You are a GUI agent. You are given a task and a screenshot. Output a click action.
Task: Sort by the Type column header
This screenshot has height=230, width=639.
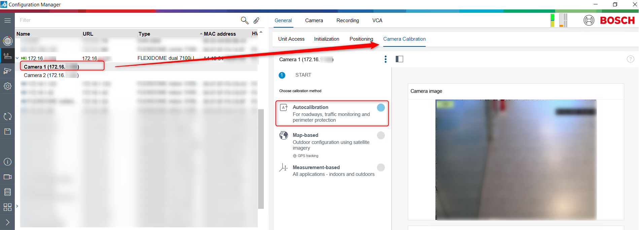(144, 34)
